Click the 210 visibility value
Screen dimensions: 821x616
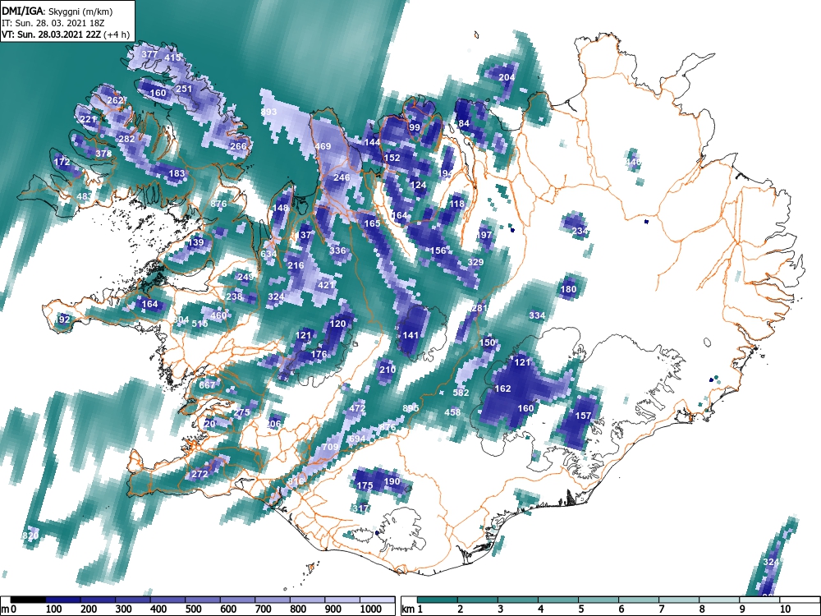pos(388,370)
